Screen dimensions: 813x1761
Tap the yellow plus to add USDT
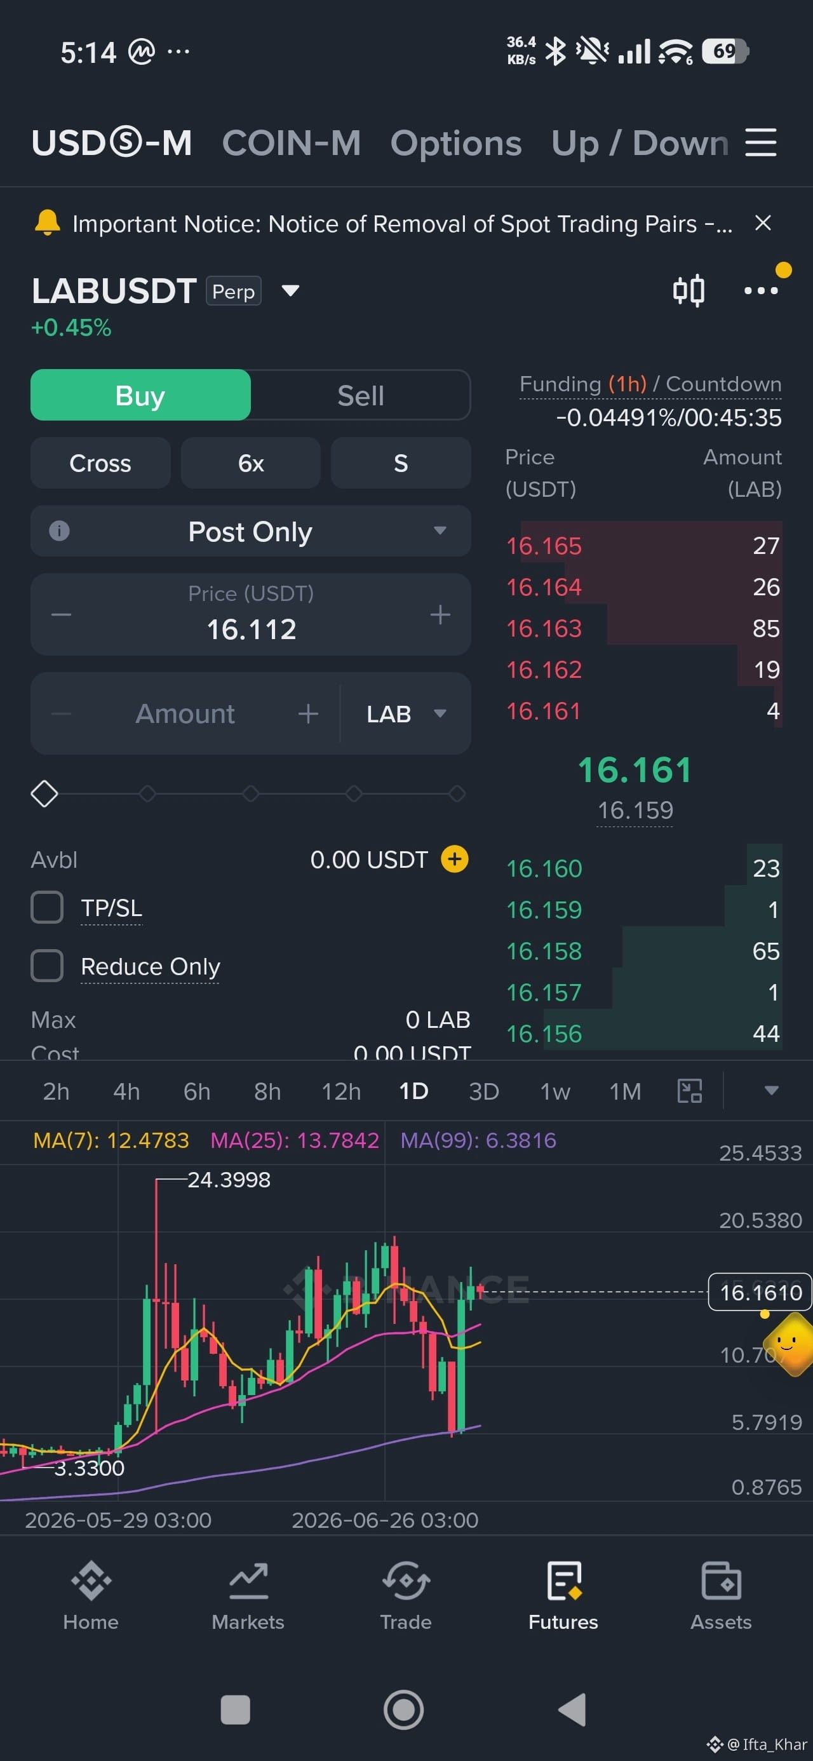click(x=455, y=860)
